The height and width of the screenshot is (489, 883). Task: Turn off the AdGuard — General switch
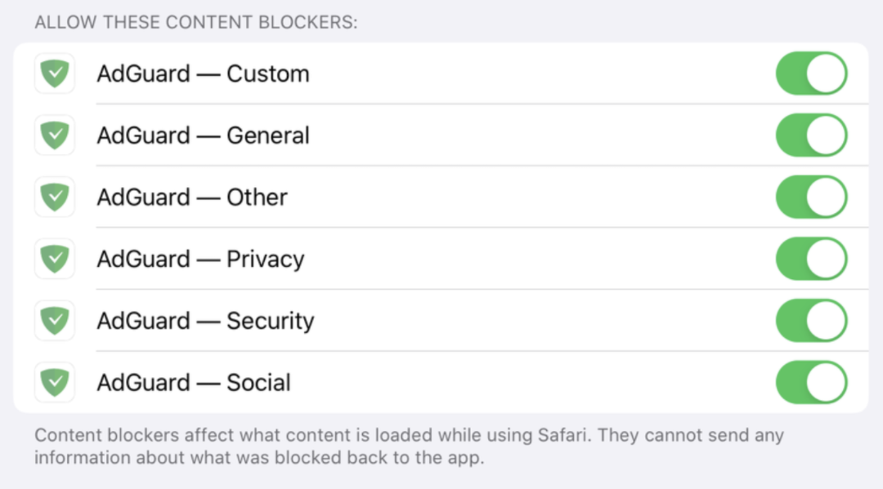pos(811,136)
